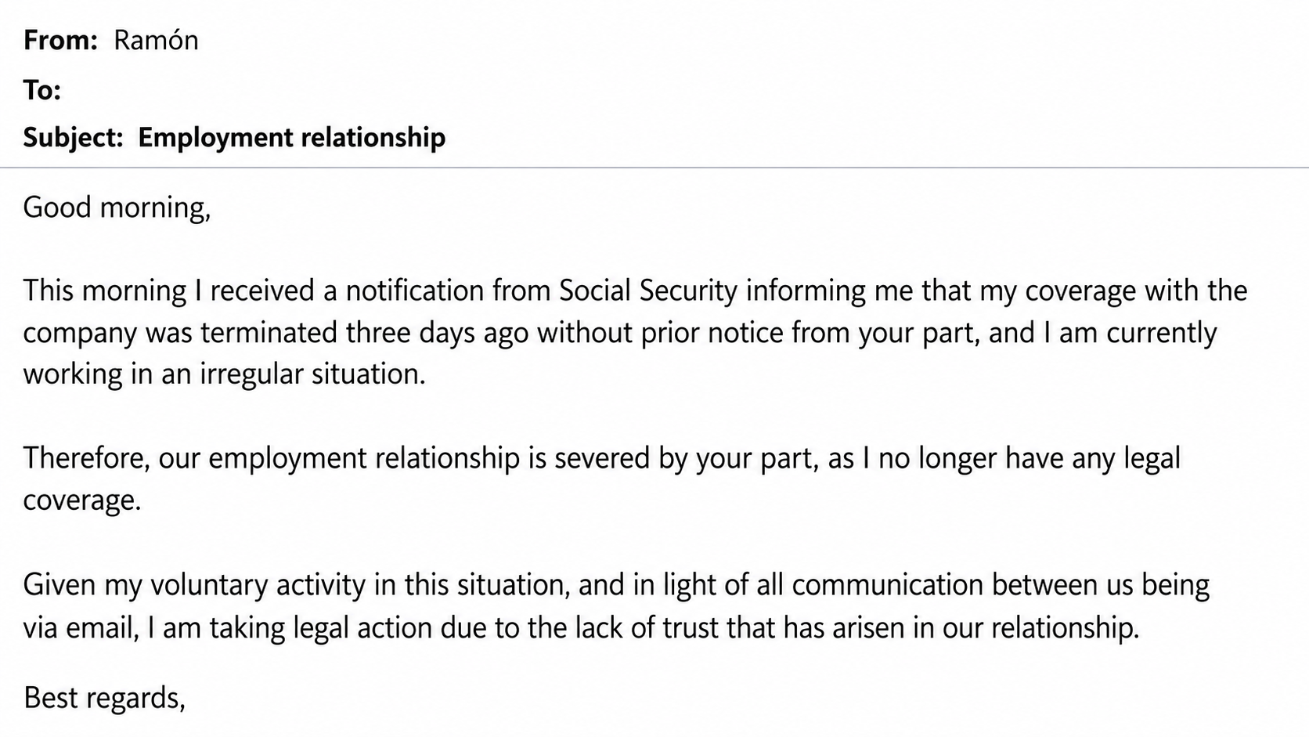Click the header separator line below subject
The height and width of the screenshot is (737, 1309).
[654, 168]
